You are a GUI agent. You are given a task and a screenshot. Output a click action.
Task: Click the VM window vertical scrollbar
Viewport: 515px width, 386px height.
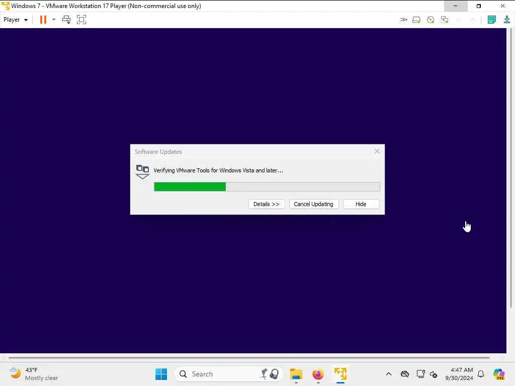(x=511, y=168)
